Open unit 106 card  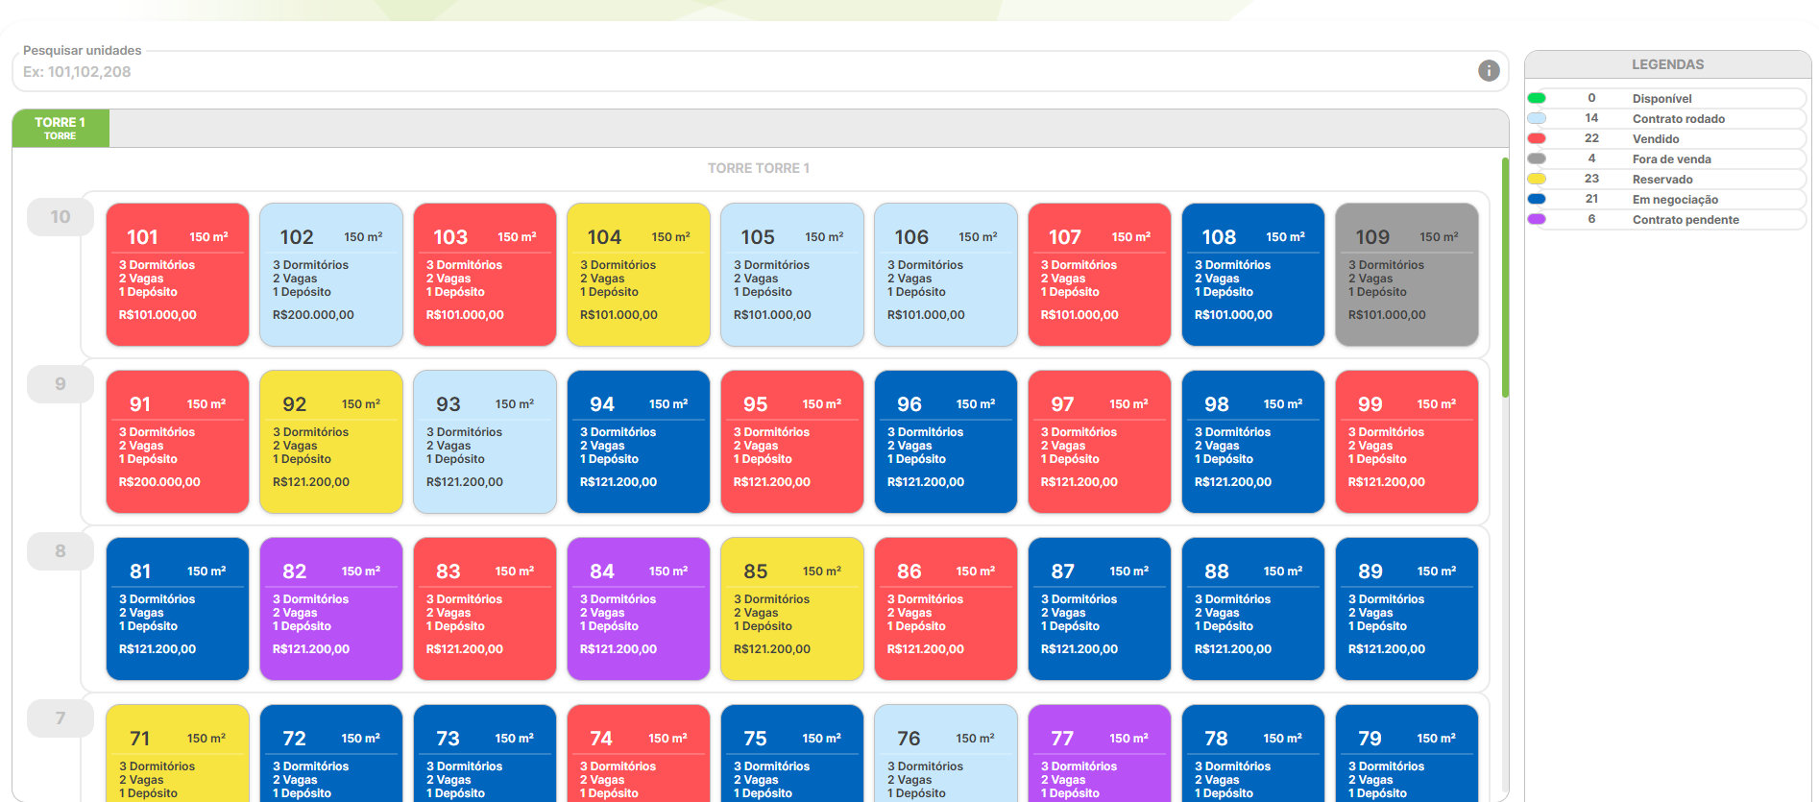pos(946,275)
